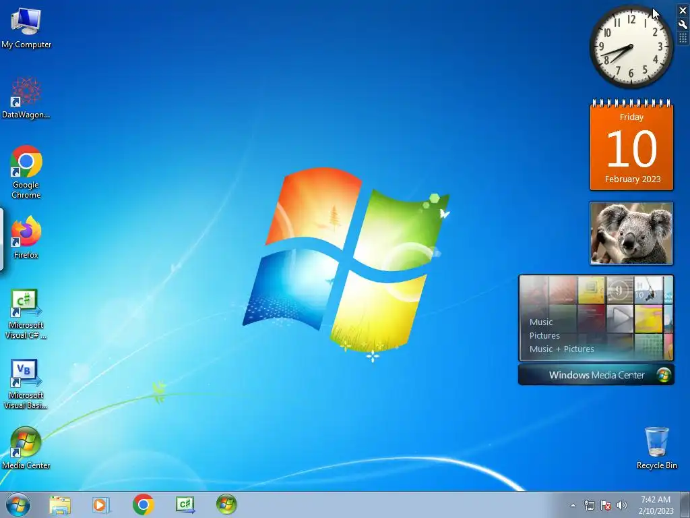690x518 pixels.
Task: Select Music + Pictures in Media Center gadget
Action: click(561, 349)
